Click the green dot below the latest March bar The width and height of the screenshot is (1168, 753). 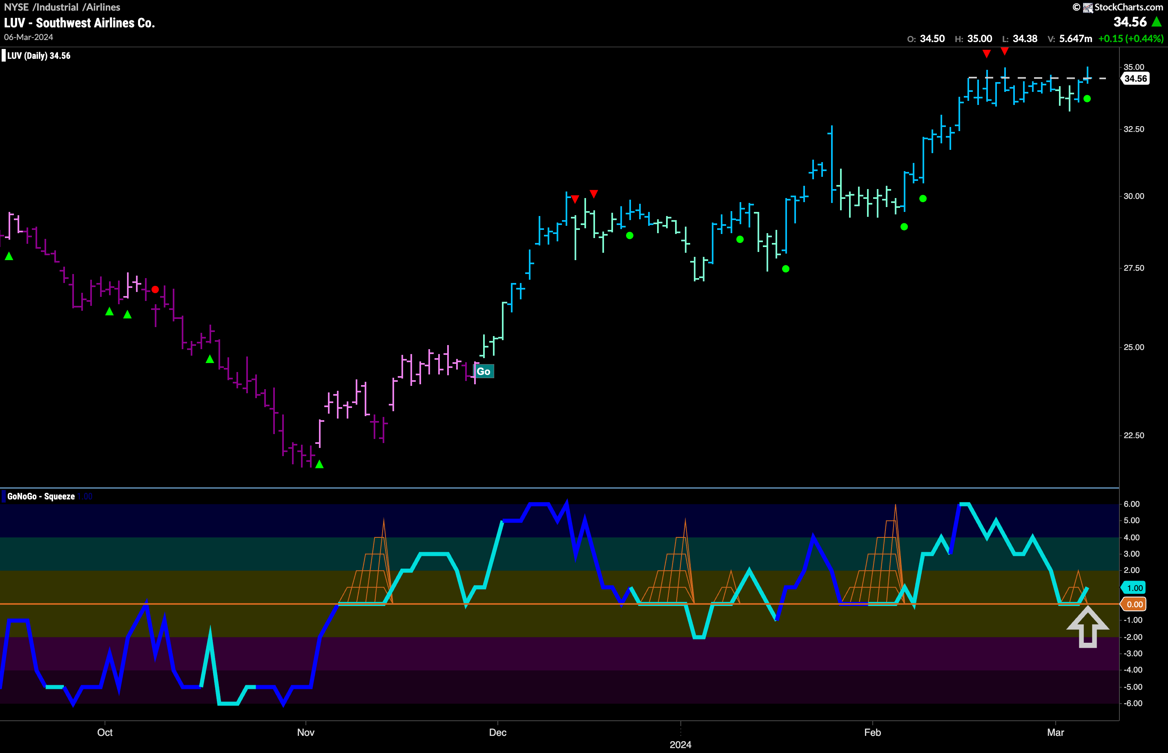click(1087, 99)
